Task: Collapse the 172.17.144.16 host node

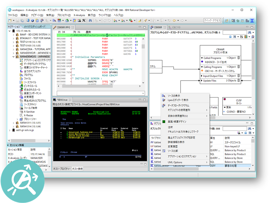Action: coord(10,31)
